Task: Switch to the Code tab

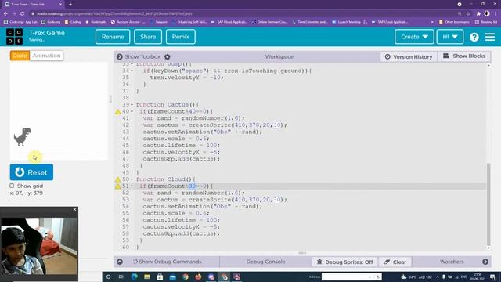Action: [x=20, y=56]
